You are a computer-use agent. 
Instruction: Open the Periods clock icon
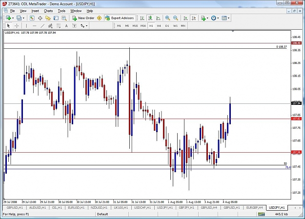pos(214,18)
